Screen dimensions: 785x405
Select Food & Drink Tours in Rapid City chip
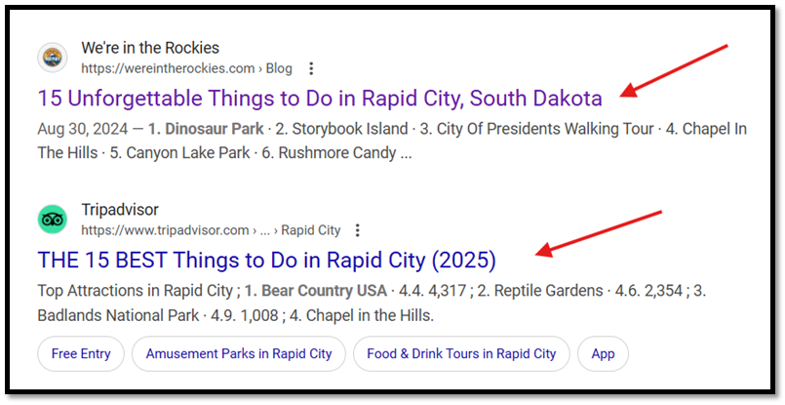coord(461,353)
